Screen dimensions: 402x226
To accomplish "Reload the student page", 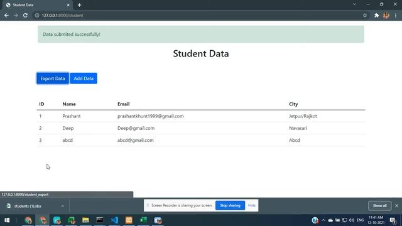I will pyautogui.click(x=25, y=15).
